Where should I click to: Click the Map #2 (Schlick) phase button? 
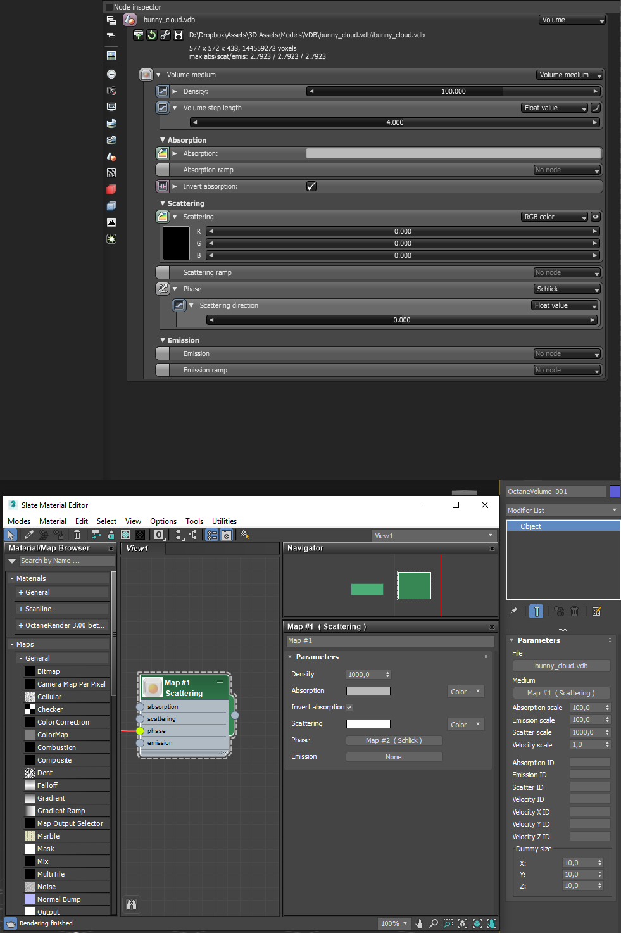pos(394,740)
